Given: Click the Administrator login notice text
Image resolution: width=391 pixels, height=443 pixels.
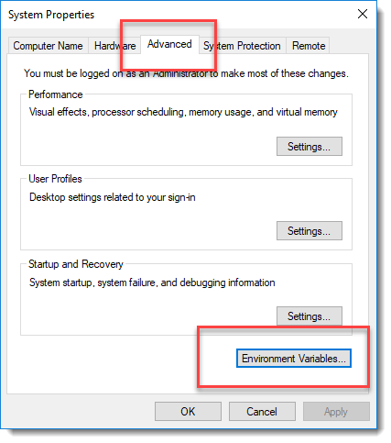Looking at the screenshot, I should click(x=186, y=73).
